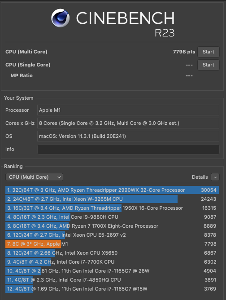Screen dimensions: 226x300
Task: Click the 16315 score value
Action: pyautogui.click(x=209, y=208)
